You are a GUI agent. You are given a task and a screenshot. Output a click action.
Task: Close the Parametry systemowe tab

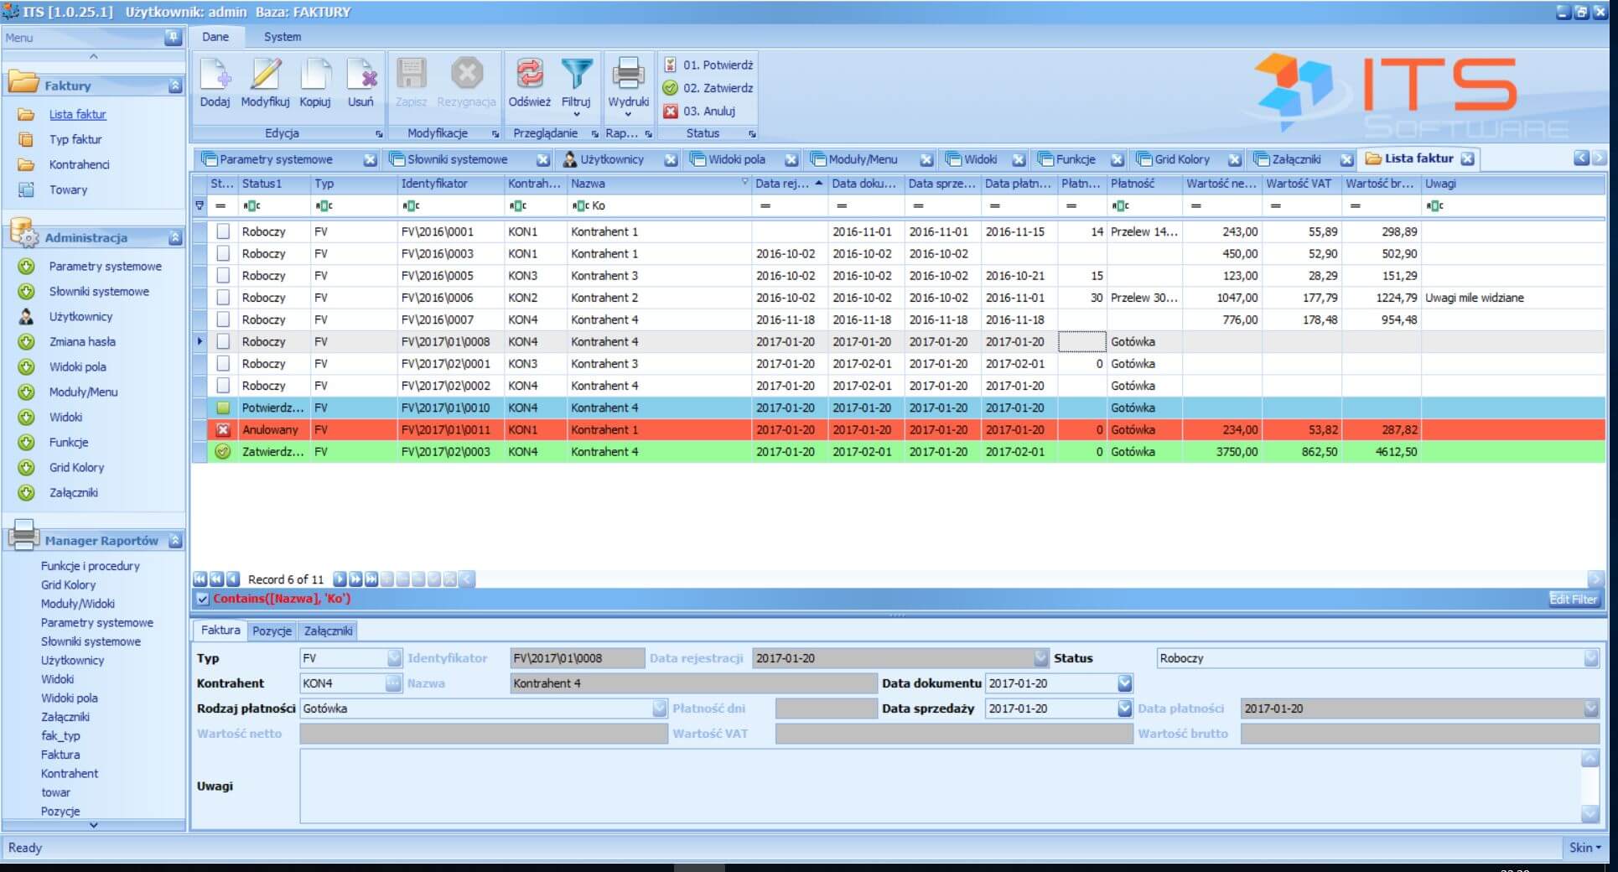pos(370,159)
